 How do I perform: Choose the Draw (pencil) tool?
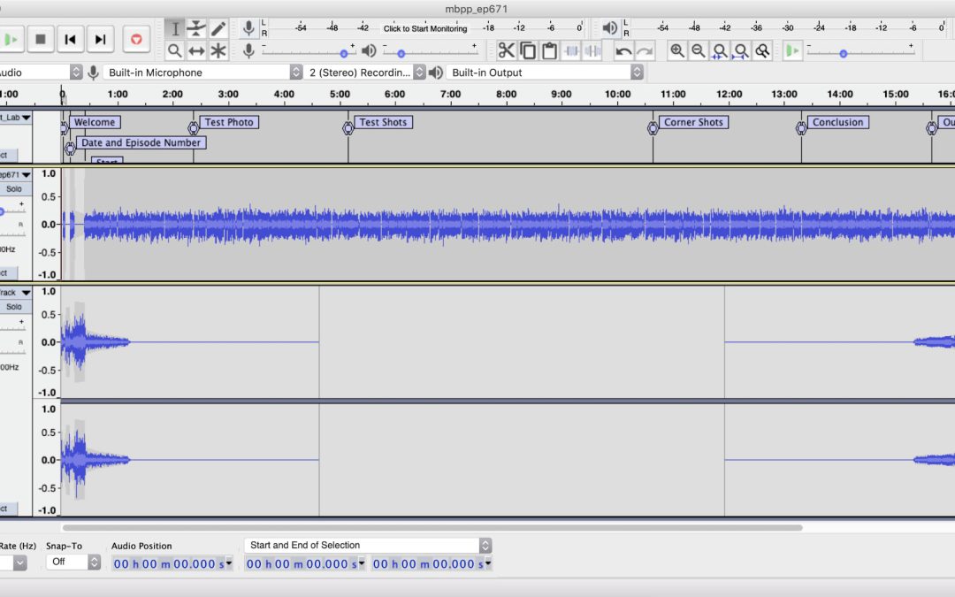click(218, 28)
